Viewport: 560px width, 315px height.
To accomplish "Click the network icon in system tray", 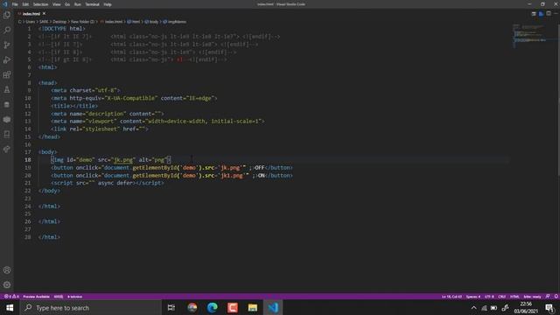I will tap(484, 307).
